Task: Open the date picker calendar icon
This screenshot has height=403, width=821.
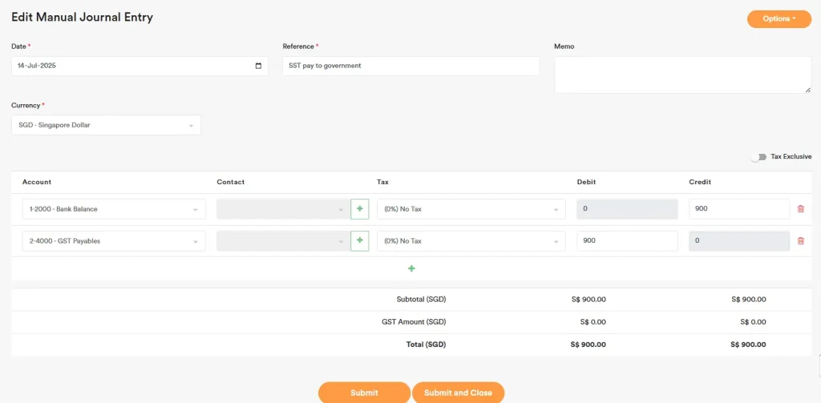Action: [x=258, y=66]
